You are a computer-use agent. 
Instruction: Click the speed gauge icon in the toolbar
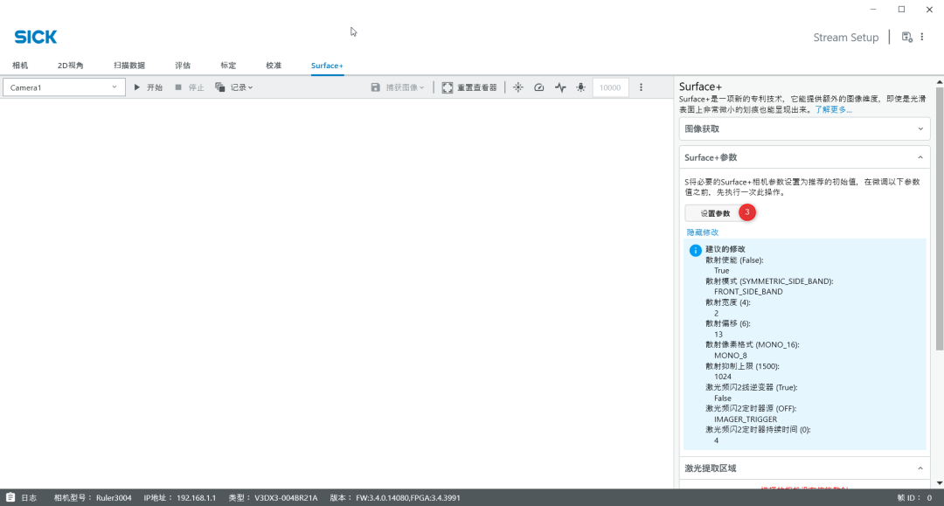coord(538,87)
